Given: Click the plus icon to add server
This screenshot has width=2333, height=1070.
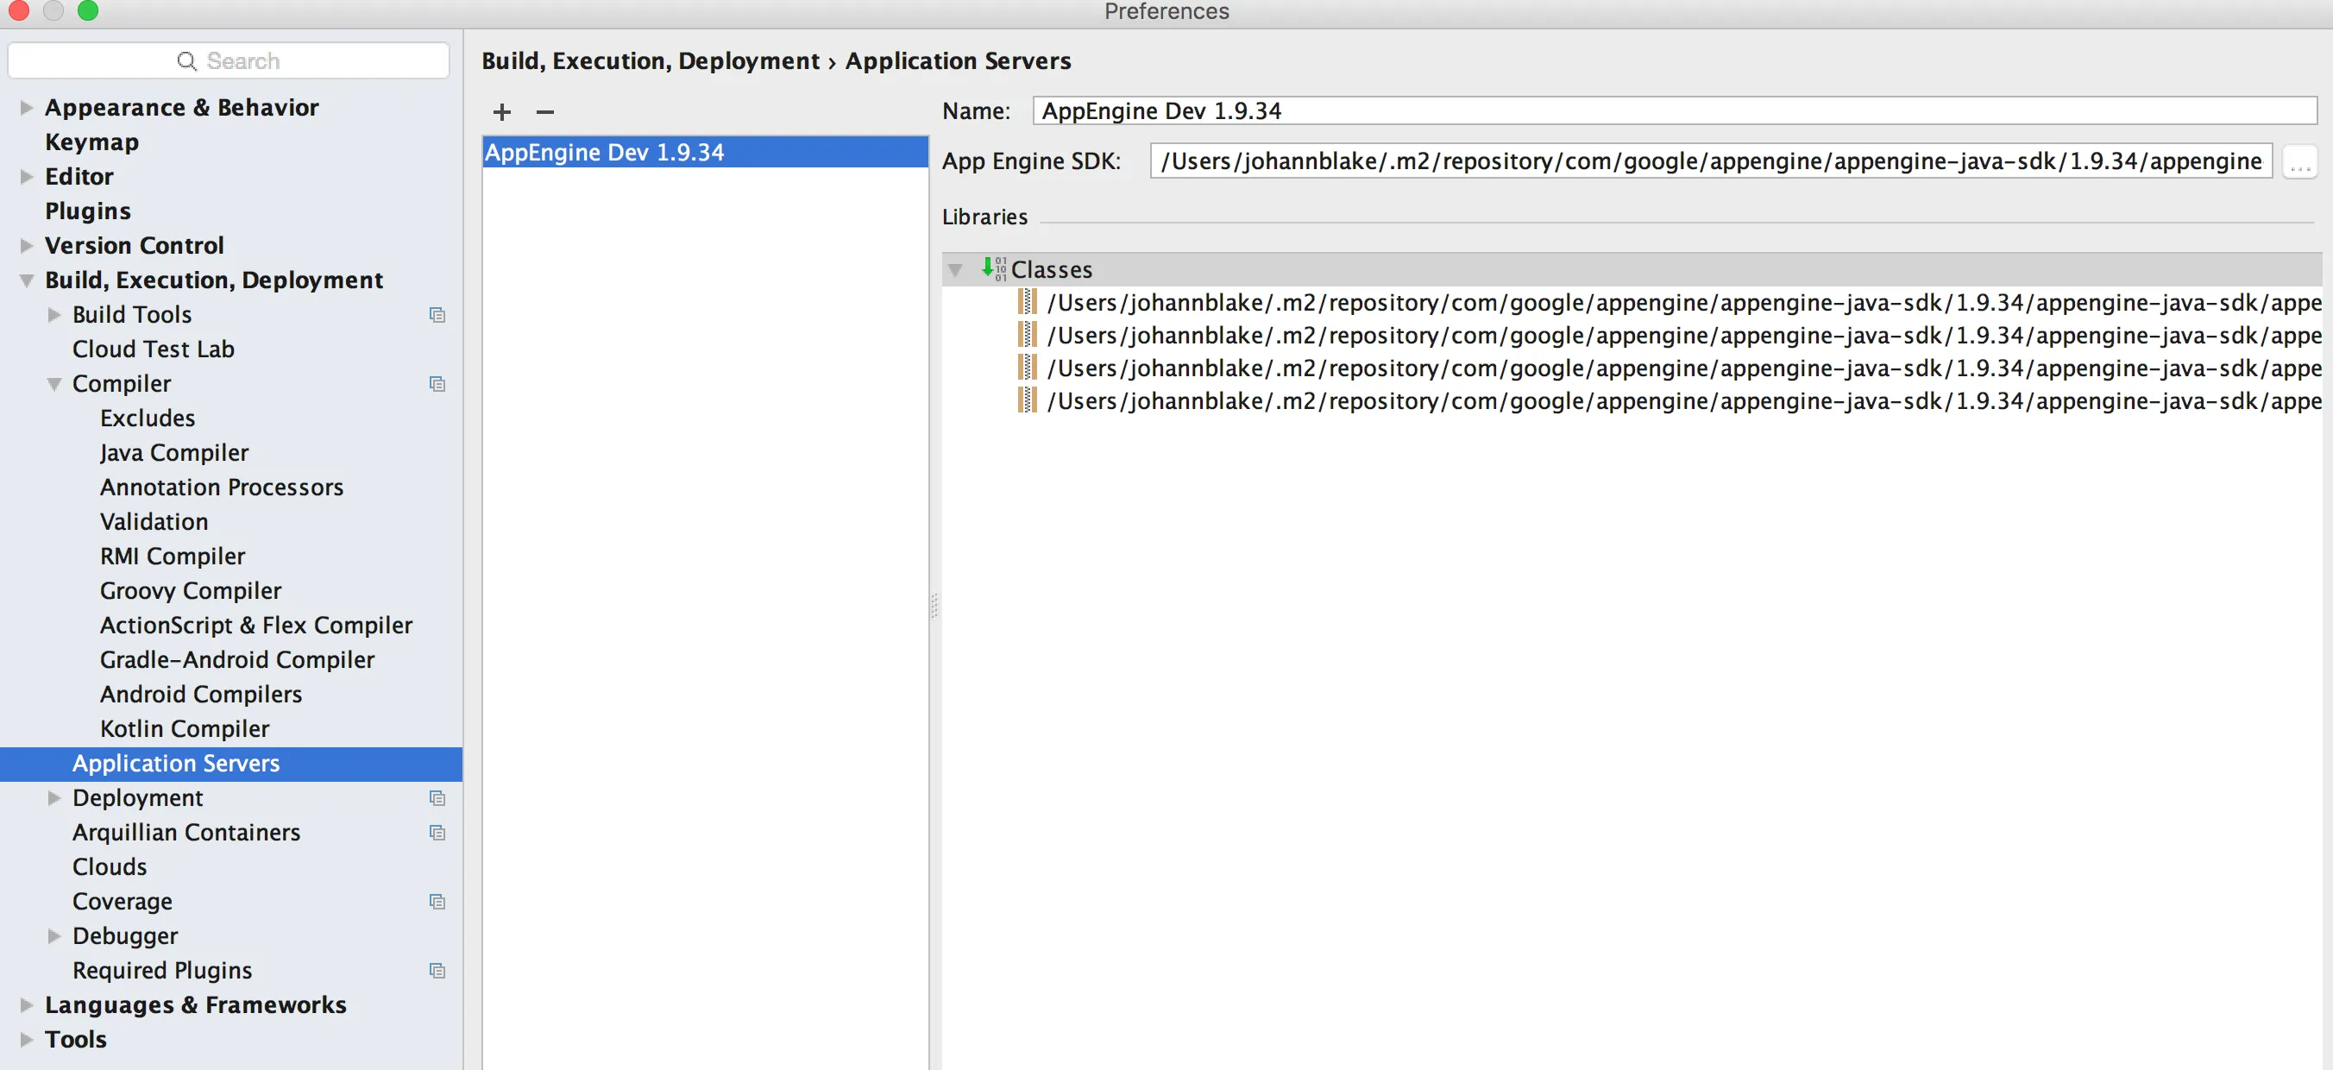Looking at the screenshot, I should (x=502, y=111).
